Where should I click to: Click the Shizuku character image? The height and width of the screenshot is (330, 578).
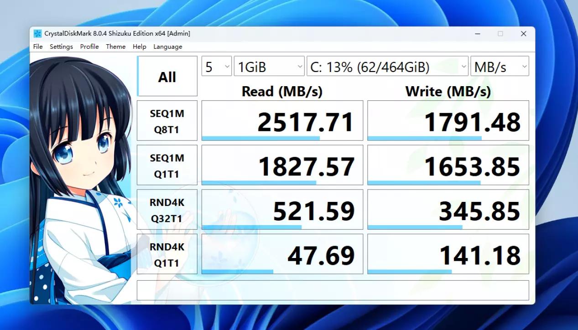point(82,180)
